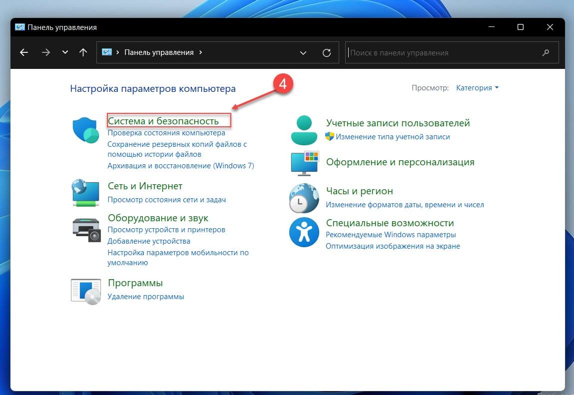
Task: Open recent locations dropdown chevron
Action: [x=65, y=52]
